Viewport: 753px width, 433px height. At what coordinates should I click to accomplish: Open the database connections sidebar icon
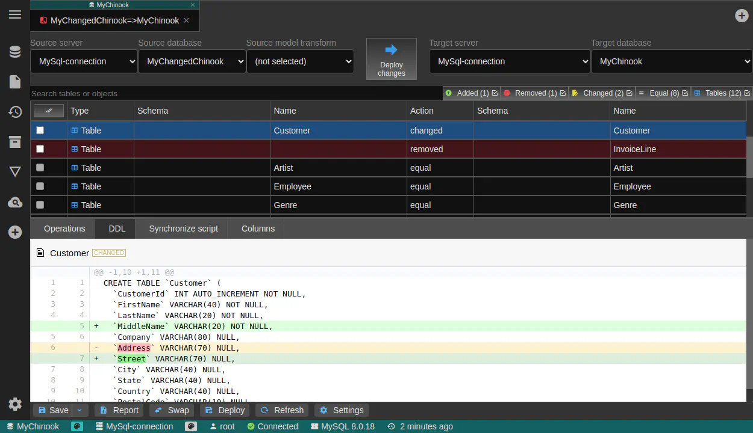point(15,52)
